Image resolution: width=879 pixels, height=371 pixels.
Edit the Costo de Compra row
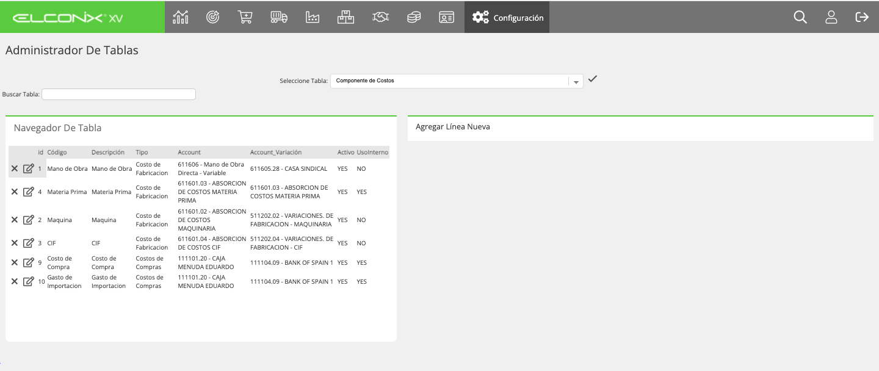coord(28,262)
